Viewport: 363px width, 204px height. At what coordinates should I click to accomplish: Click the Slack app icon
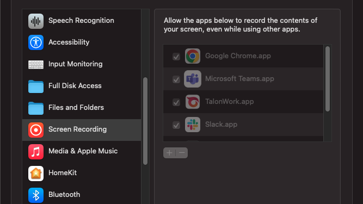[x=192, y=125]
